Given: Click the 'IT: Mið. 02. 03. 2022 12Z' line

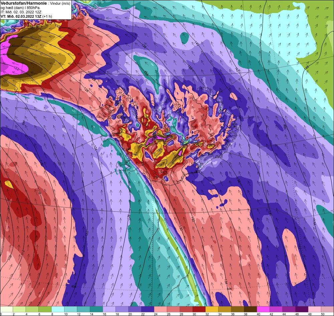Looking at the screenshot, I should tap(21, 12).
